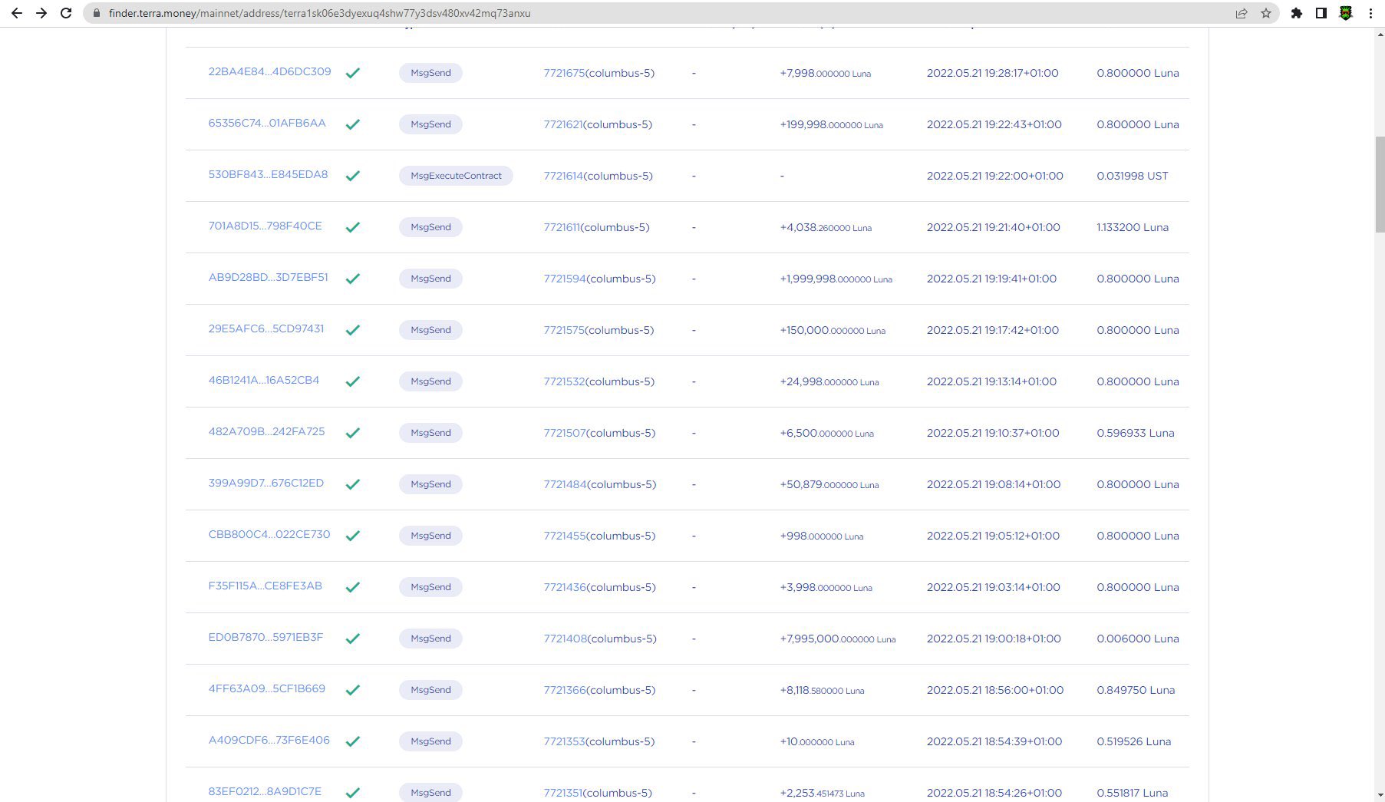Click success checkmark for AB9D28BD transaction
This screenshot has width=1385, height=802.
click(353, 279)
